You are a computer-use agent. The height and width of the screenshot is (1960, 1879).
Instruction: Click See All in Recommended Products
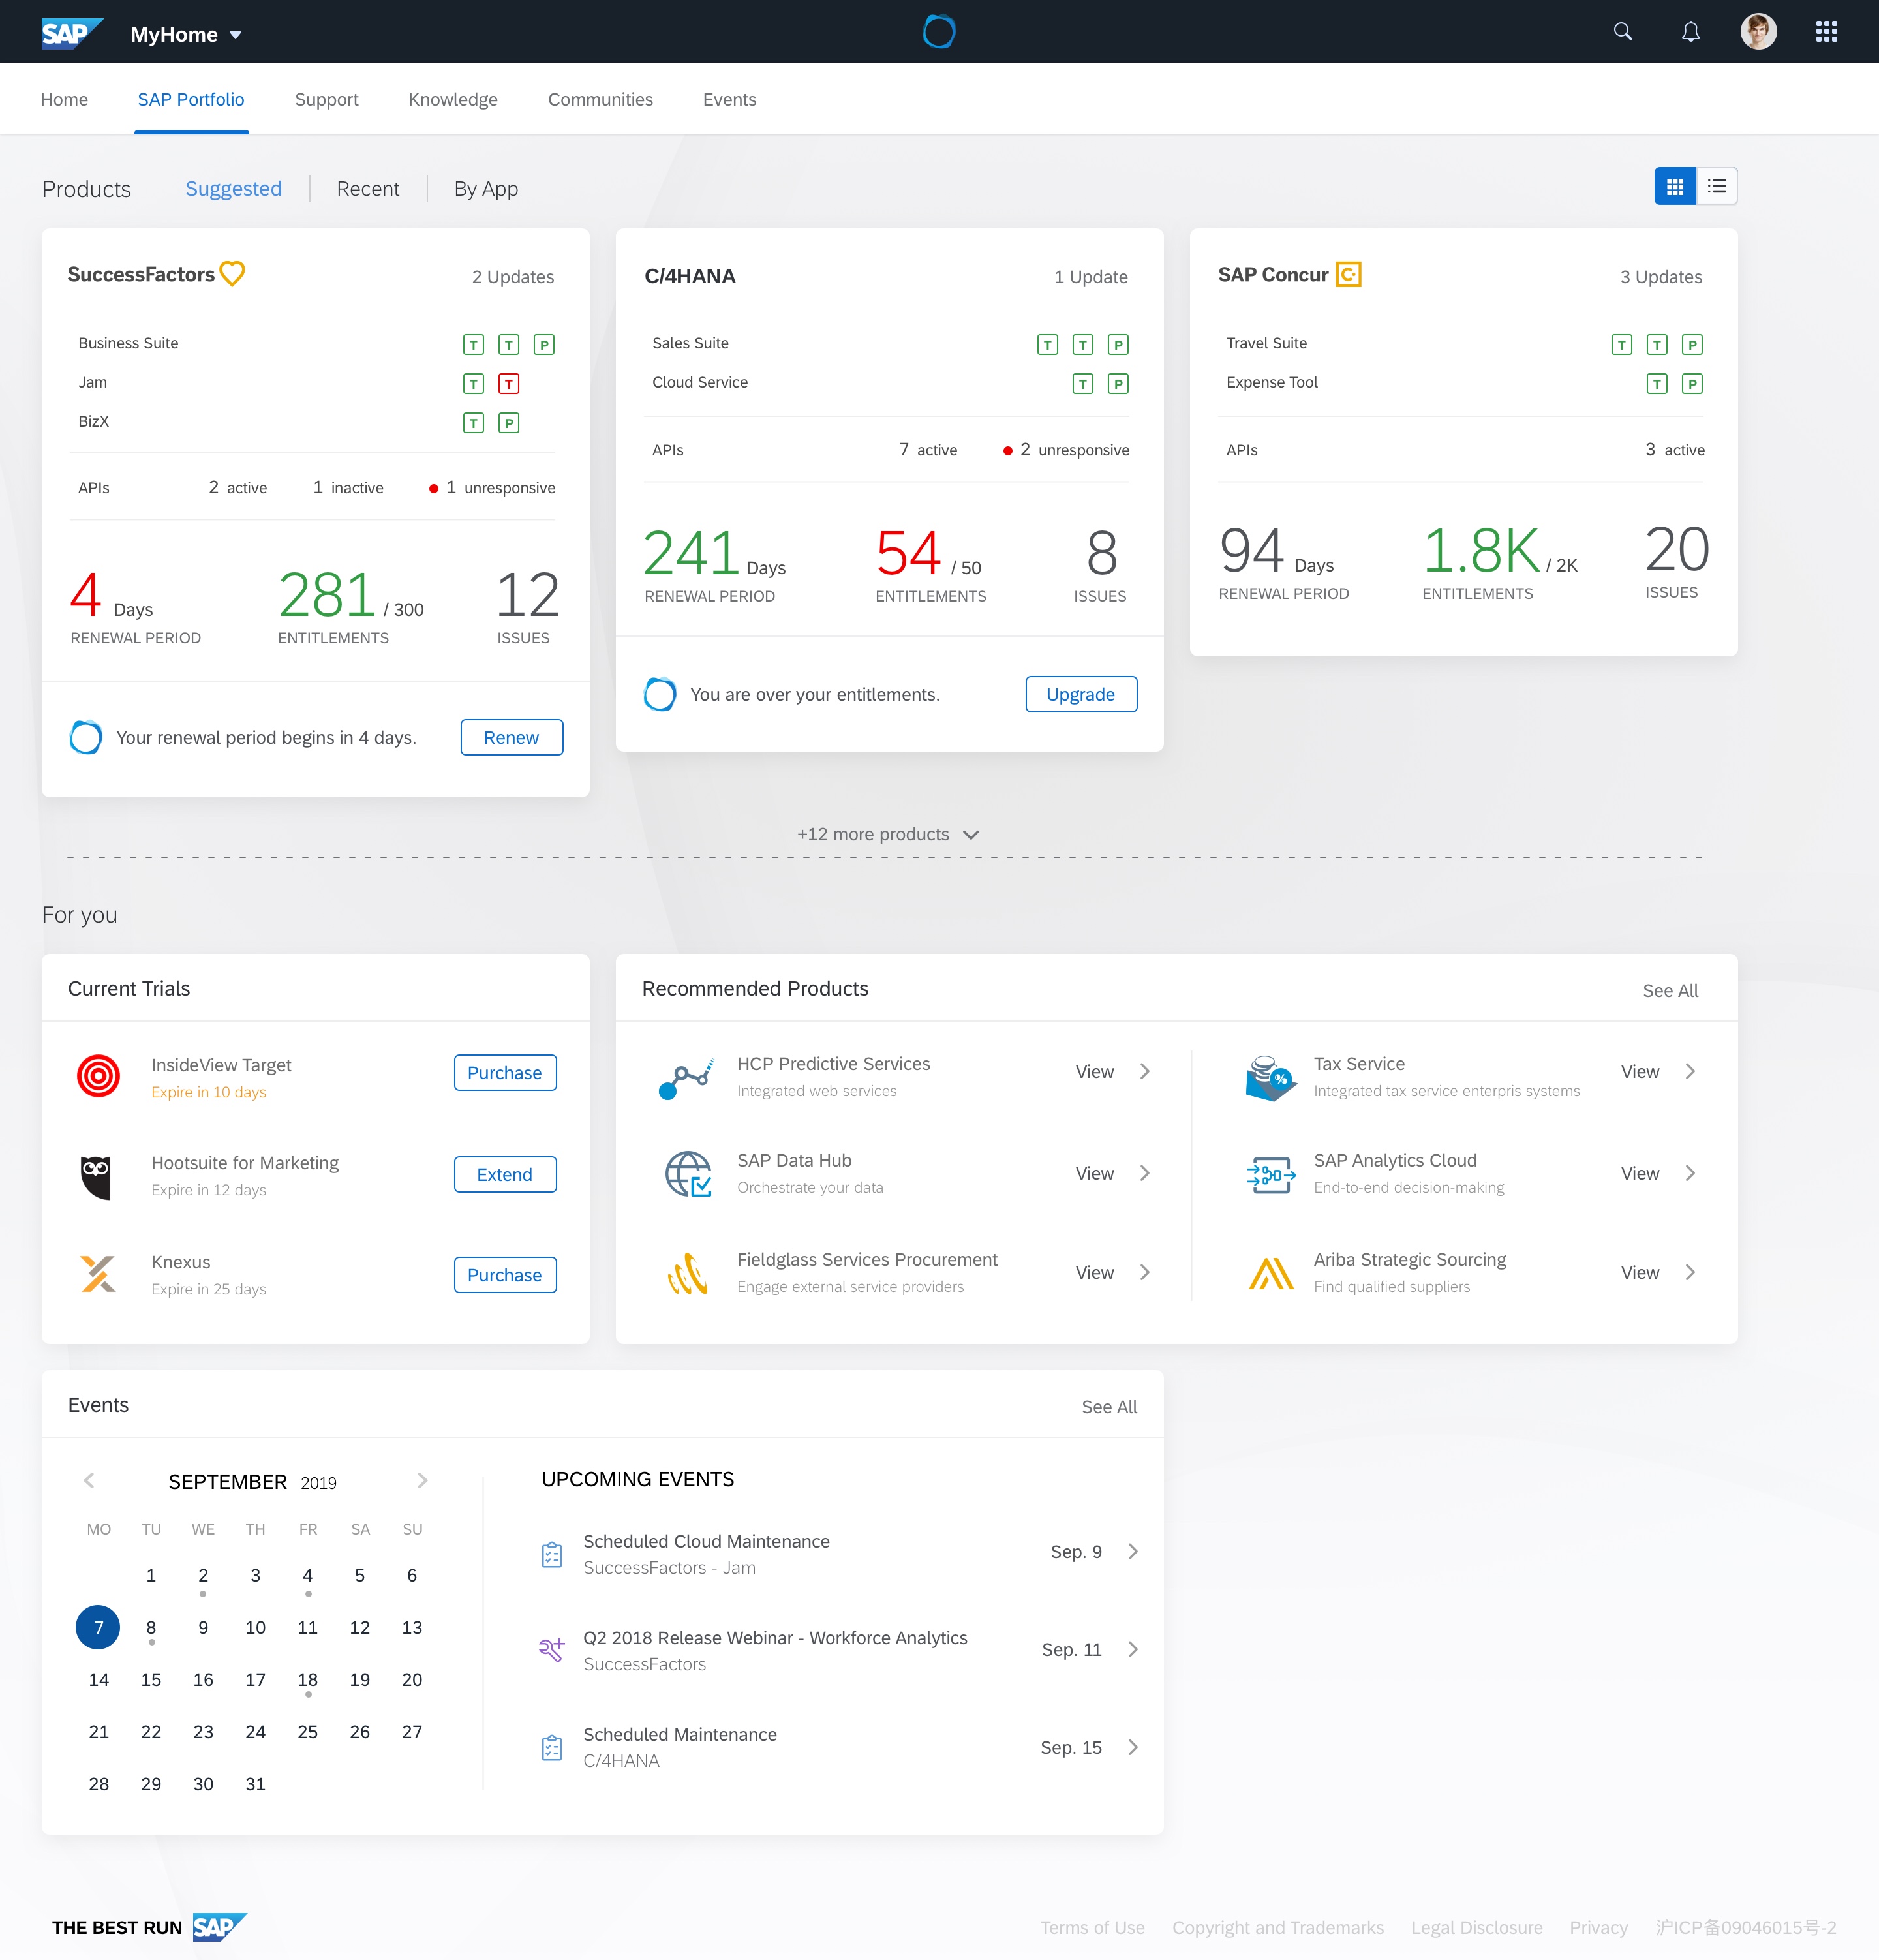1670,990
